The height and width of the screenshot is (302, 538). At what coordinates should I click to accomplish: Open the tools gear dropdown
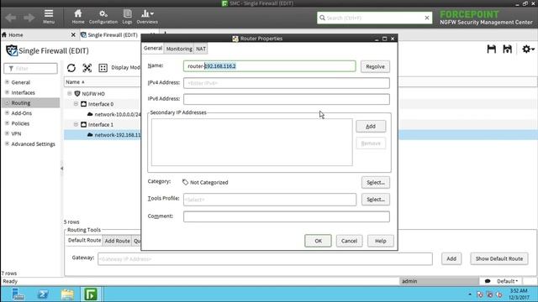pos(528,49)
